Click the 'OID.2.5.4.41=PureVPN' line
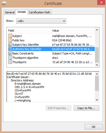 point(29,87)
